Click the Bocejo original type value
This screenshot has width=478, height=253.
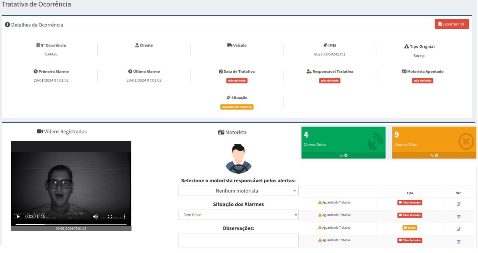click(x=419, y=56)
